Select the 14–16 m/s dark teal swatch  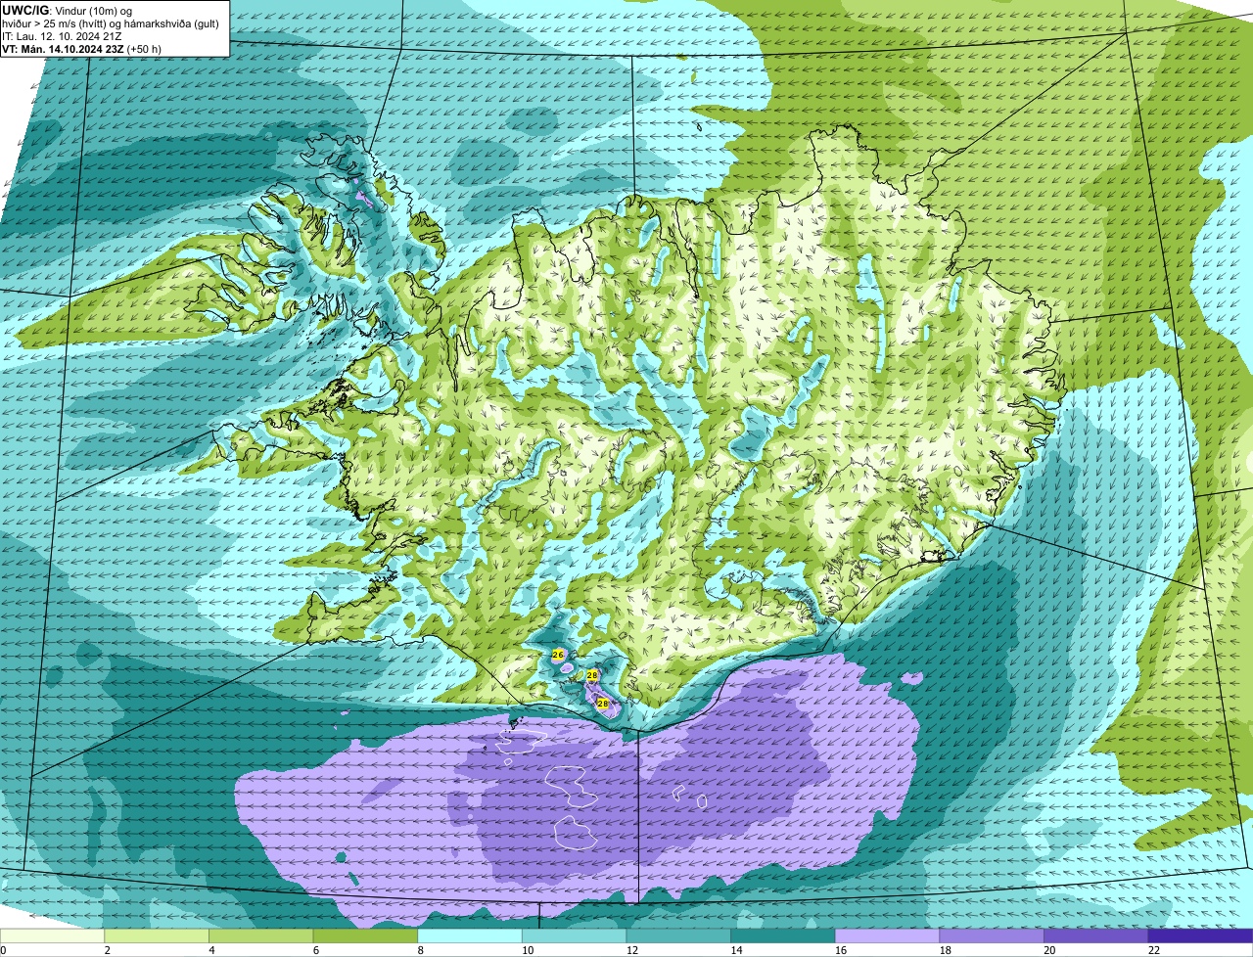coord(783,935)
